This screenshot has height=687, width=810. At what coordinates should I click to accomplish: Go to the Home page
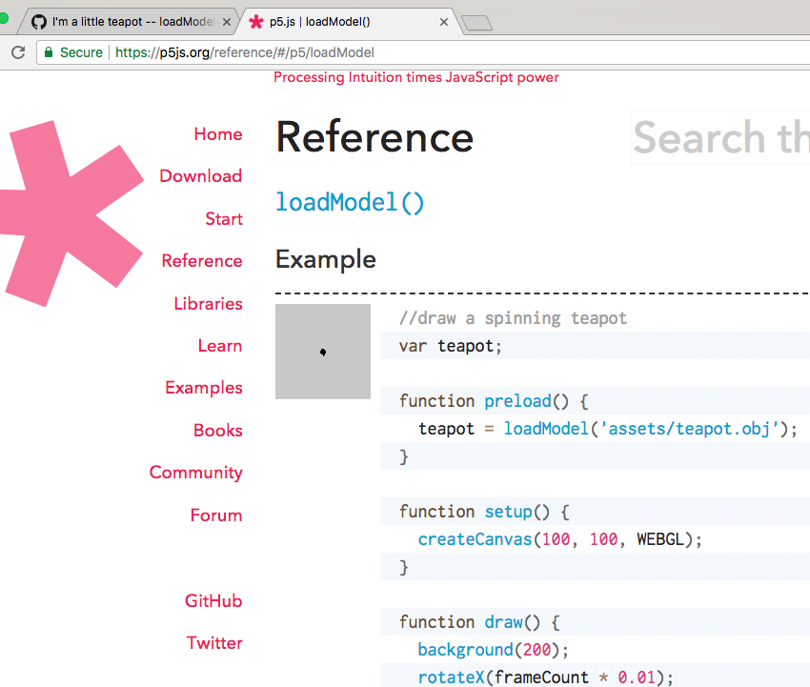pyautogui.click(x=218, y=134)
